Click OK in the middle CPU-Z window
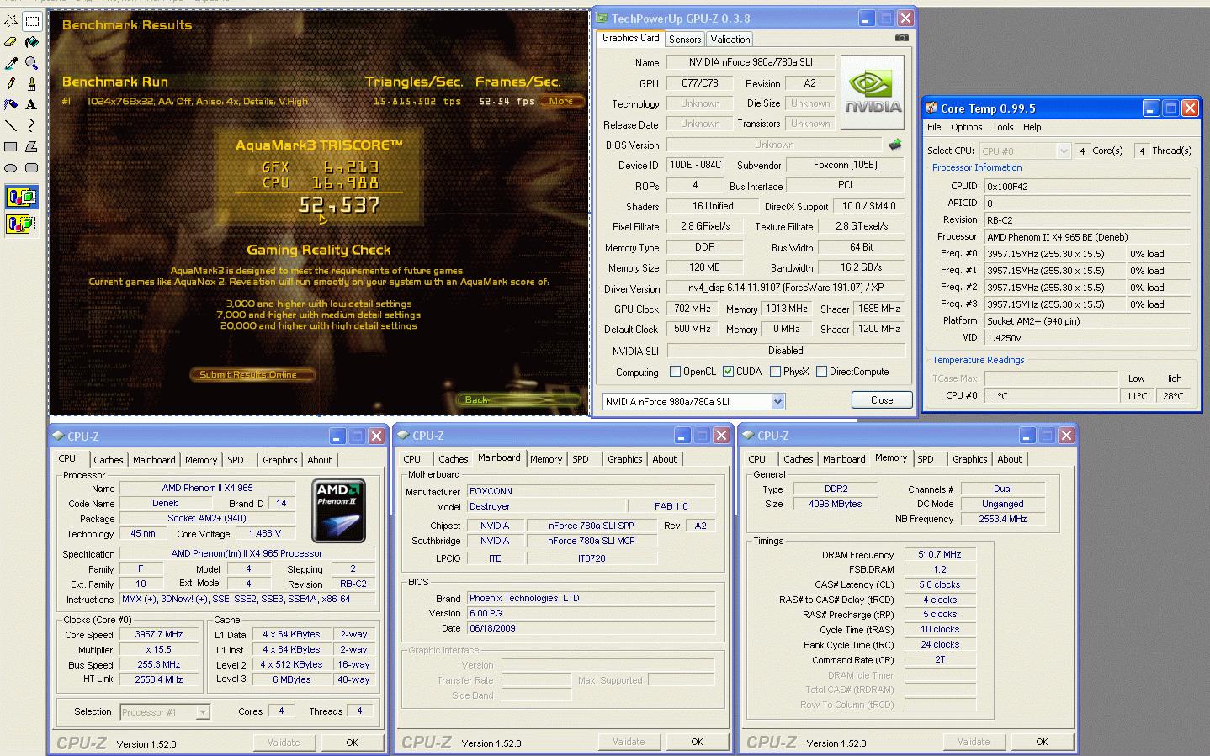Screen dimensions: 1210x756 (697, 742)
